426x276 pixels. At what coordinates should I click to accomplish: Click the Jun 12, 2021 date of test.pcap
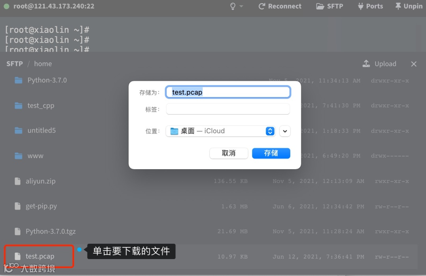(x=318, y=257)
